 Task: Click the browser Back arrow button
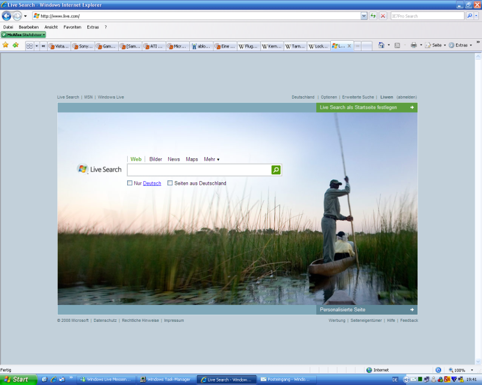coord(7,16)
